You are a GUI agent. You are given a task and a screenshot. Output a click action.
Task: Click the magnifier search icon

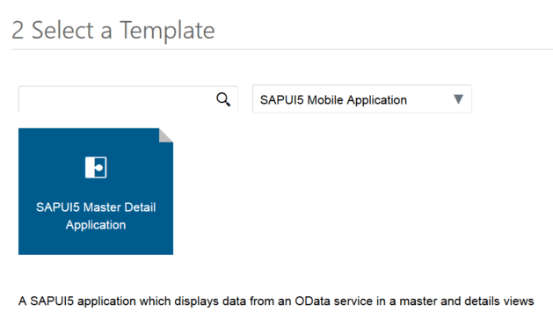tap(223, 99)
